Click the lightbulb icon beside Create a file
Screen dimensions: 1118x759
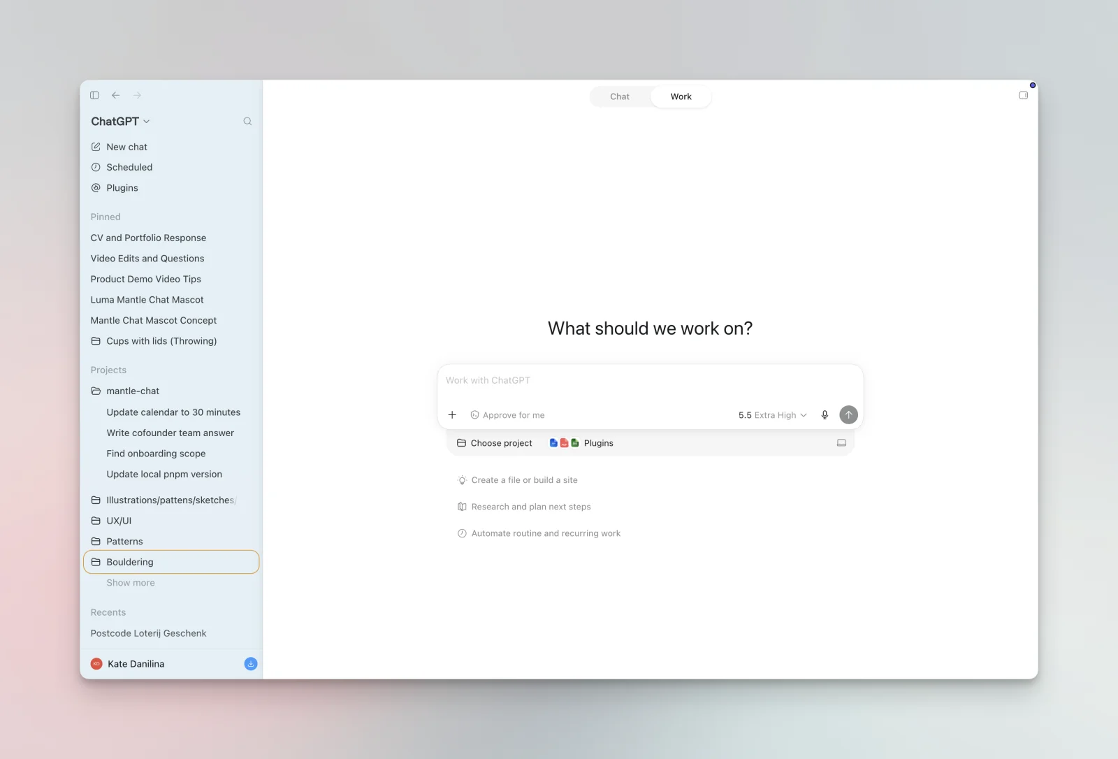coord(462,480)
